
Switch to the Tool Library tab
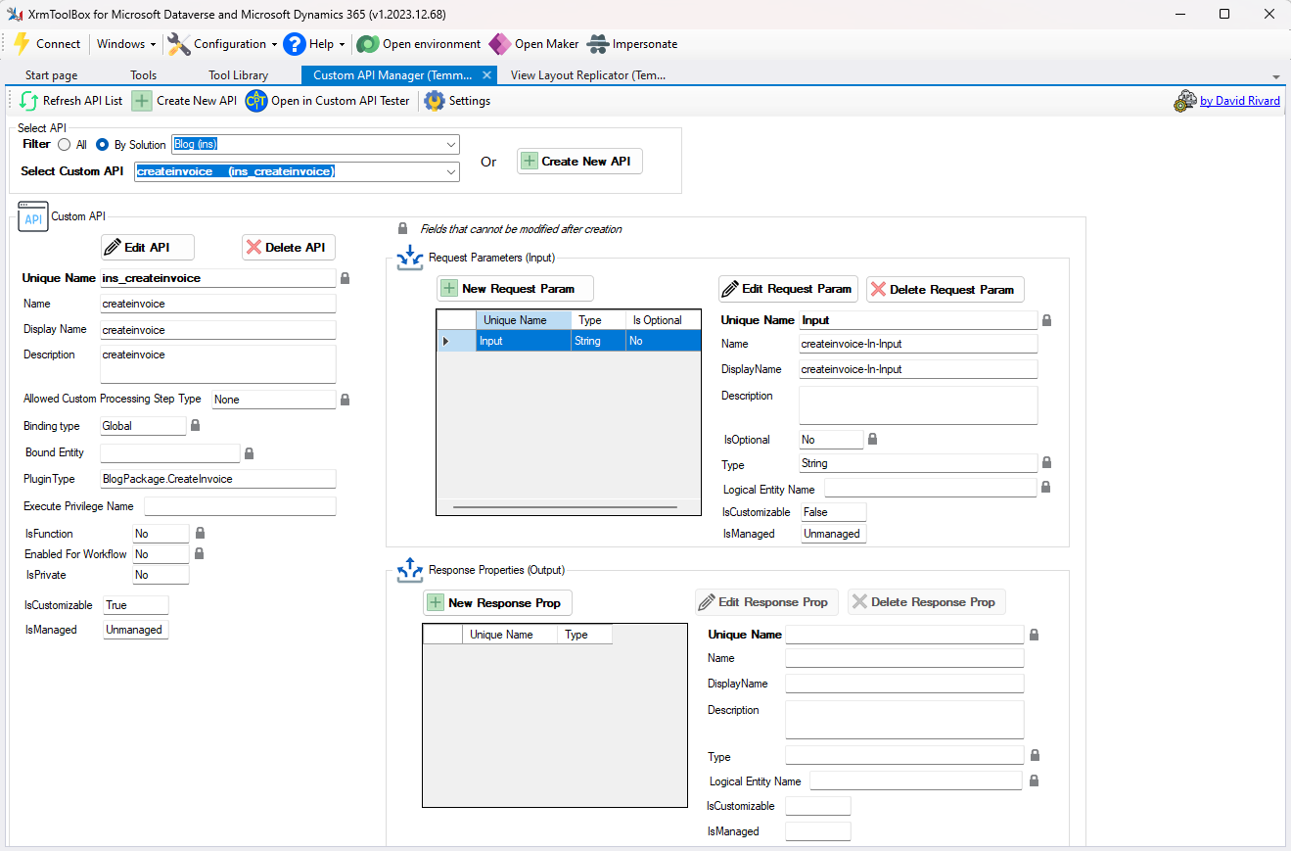238,75
